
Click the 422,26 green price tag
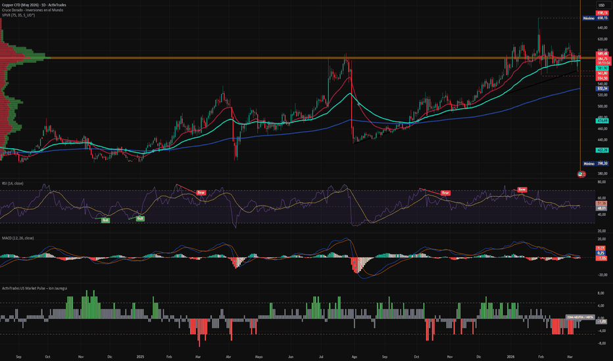(602, 150)
